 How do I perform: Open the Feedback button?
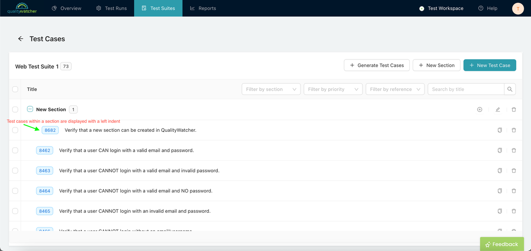tap(502, 244)
